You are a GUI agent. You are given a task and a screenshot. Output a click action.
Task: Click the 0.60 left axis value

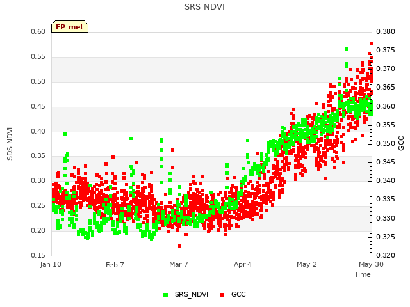(x=38, y=31)
